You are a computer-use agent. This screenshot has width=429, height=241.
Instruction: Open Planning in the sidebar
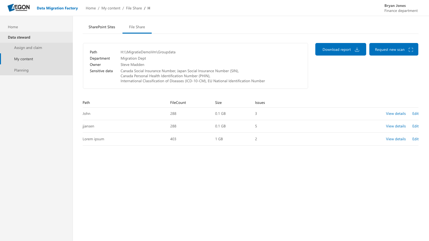36,70
